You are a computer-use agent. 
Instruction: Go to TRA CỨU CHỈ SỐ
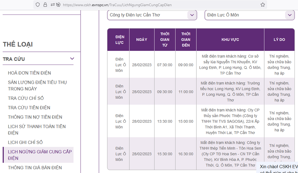(x=26, y=98)
